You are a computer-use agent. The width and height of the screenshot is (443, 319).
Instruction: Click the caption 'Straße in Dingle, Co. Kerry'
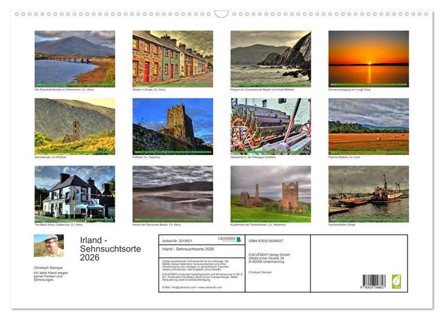pyautogui.click(x=149, y=90)
